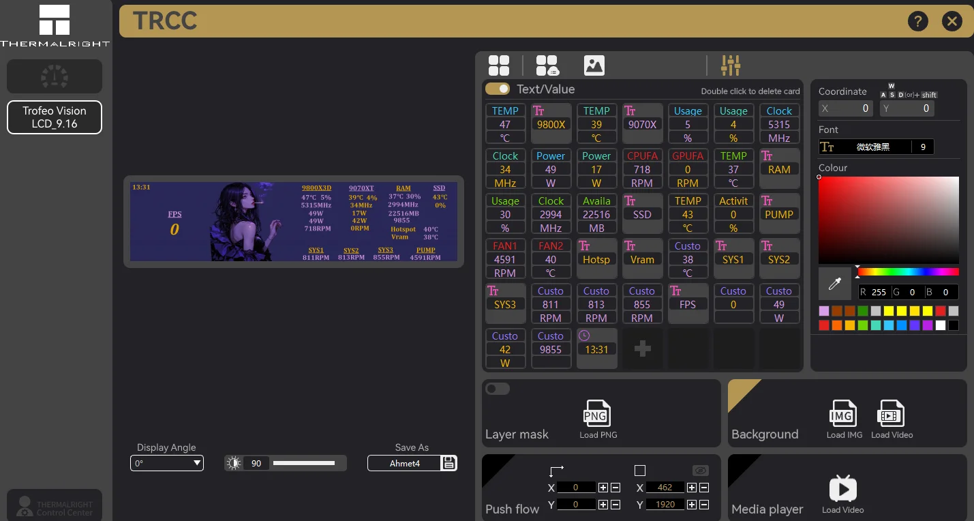Choose the light purple colour swatch
Screen dimensions: 974x521
tap(824, 311)
